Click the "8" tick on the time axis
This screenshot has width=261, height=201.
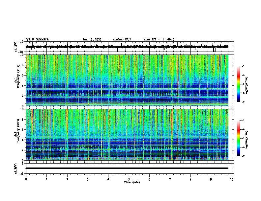tap(190, 179)
